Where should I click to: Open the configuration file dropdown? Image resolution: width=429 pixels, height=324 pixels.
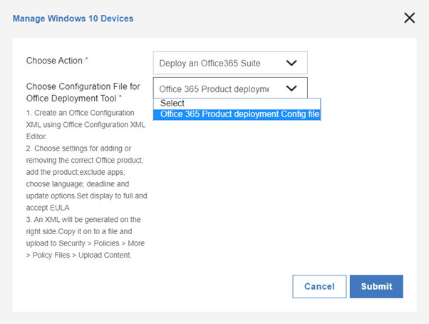pos(230,88)
